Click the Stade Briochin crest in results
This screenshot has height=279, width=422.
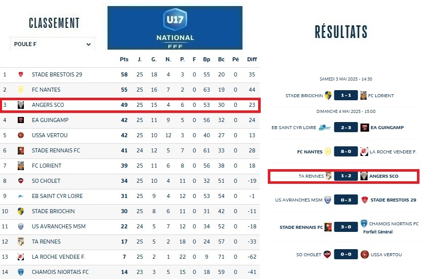point(328,95)
